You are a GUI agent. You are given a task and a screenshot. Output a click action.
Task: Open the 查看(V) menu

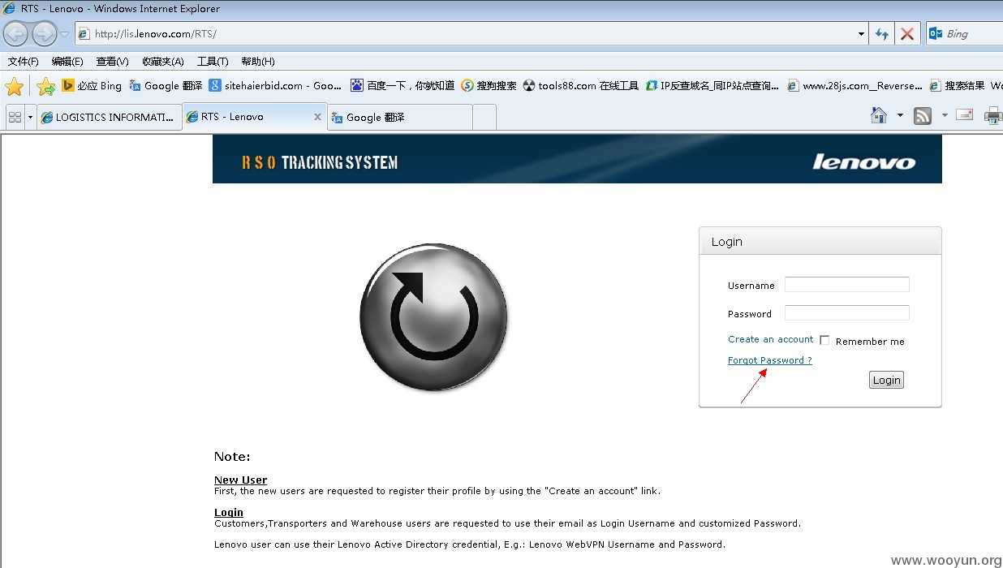pos(112,62)
